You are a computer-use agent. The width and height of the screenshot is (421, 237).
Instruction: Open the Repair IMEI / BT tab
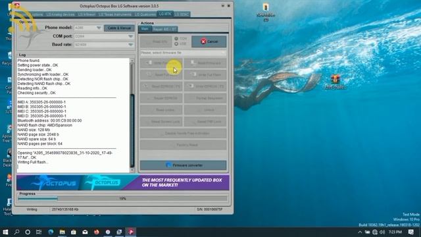164,29
